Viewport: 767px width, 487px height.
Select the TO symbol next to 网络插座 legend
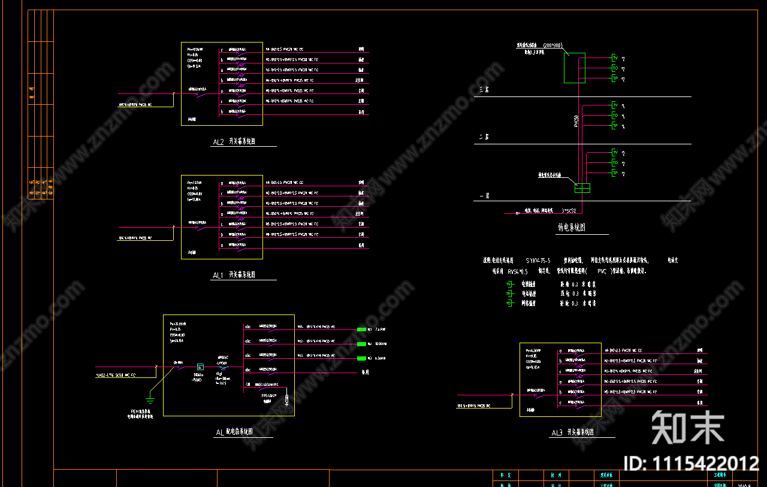point(509,304)
